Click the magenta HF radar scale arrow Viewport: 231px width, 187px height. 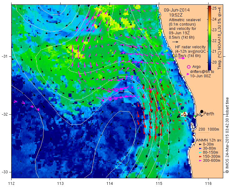pyautogui.click(x=181, y=58)
